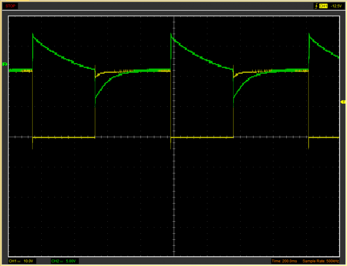Click the first green waveform peak
Screen dimensions: 347x266
[33, 35]
